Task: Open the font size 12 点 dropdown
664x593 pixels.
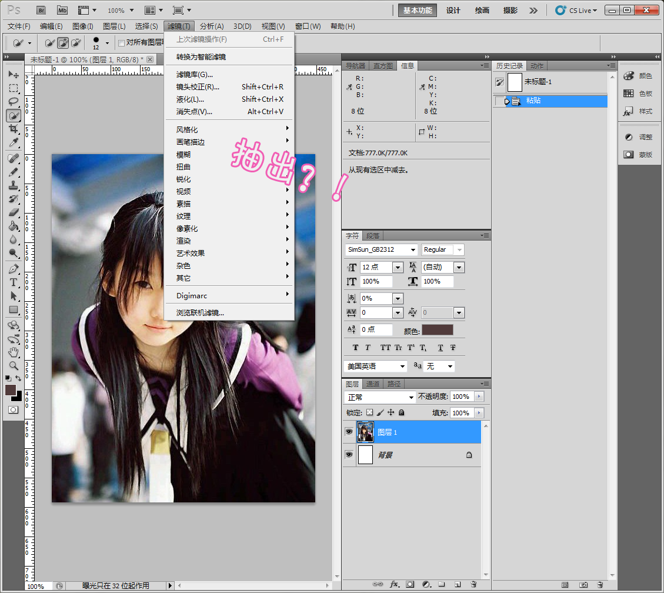Action: coord(398,267)
